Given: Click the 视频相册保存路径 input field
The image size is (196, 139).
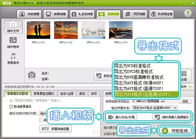Looking at the screenshot, I should (x=155, y=101).
